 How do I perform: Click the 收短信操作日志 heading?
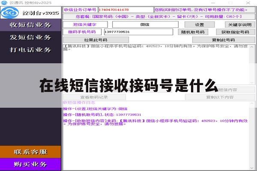click(79, 103)
